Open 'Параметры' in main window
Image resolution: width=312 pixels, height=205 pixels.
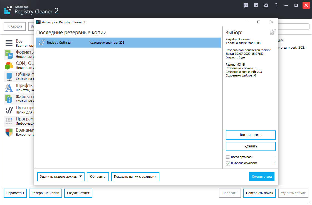click(x=15, y=193)
